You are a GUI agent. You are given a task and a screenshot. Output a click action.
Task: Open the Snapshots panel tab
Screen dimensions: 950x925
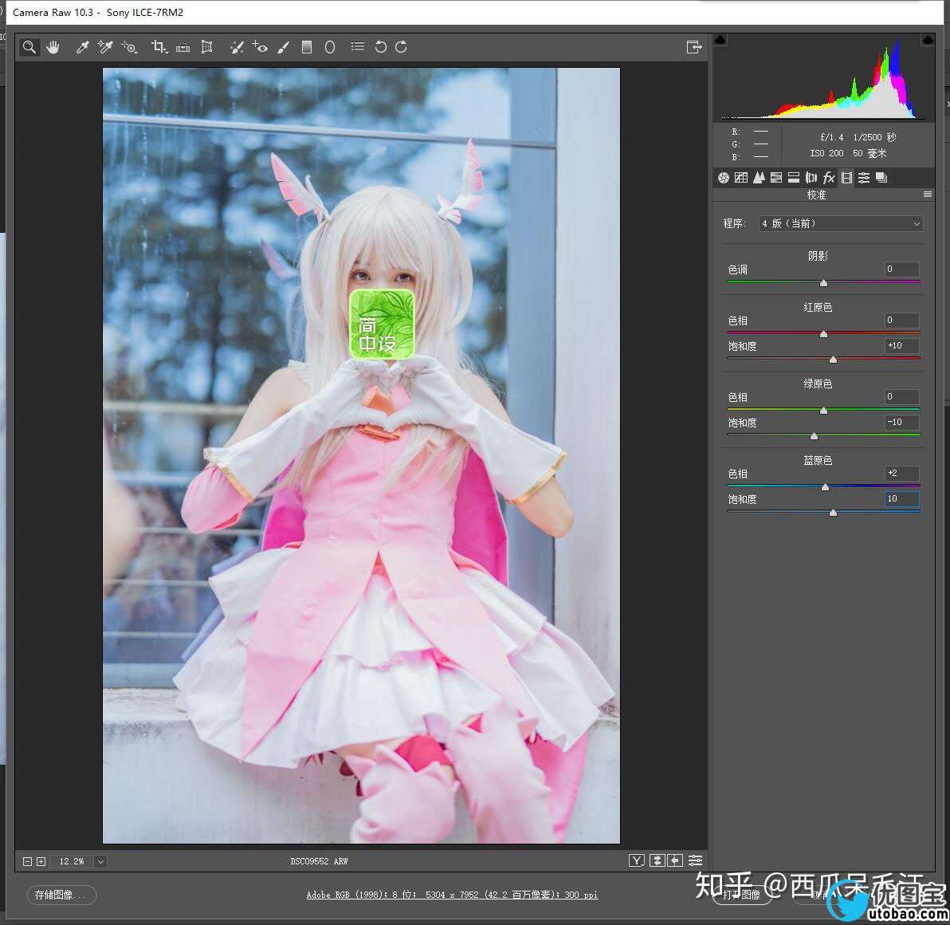(881, 178)
